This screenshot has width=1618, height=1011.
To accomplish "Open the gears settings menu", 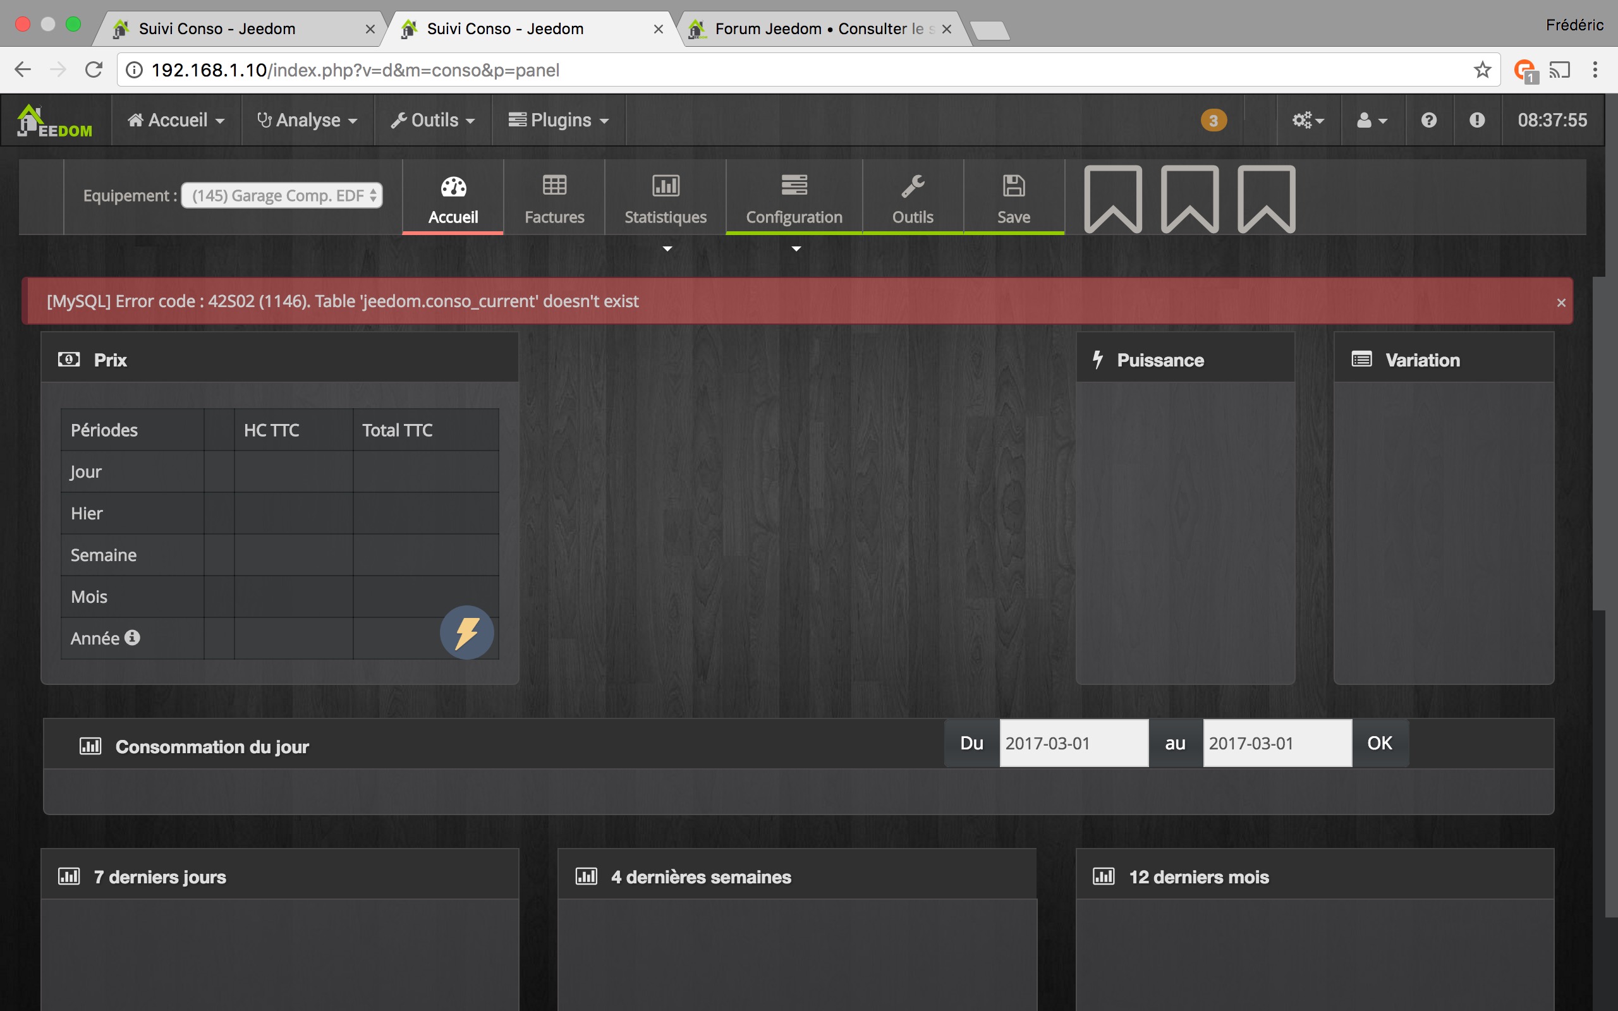I will (x=1308, y=120).
